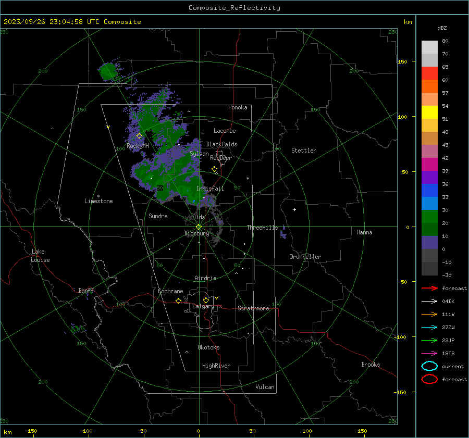Click the Hanna town label
The width and height of the screenshot is (469, 438).
pos(364,232)
